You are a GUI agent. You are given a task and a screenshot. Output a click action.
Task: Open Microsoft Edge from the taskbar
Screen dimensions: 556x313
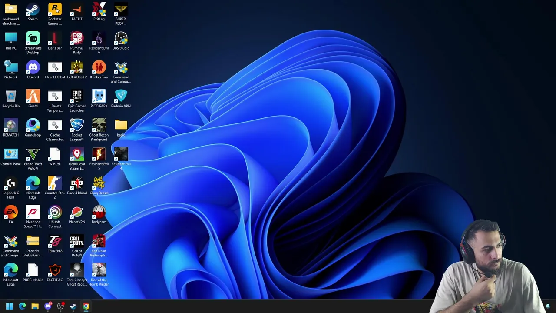tap(22, 306)
